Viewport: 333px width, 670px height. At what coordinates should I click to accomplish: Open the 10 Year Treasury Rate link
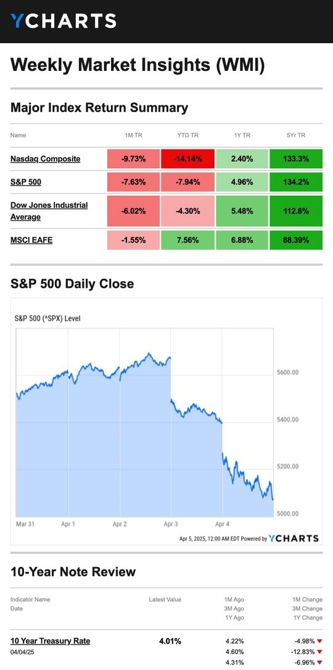(x=50, y=641)
